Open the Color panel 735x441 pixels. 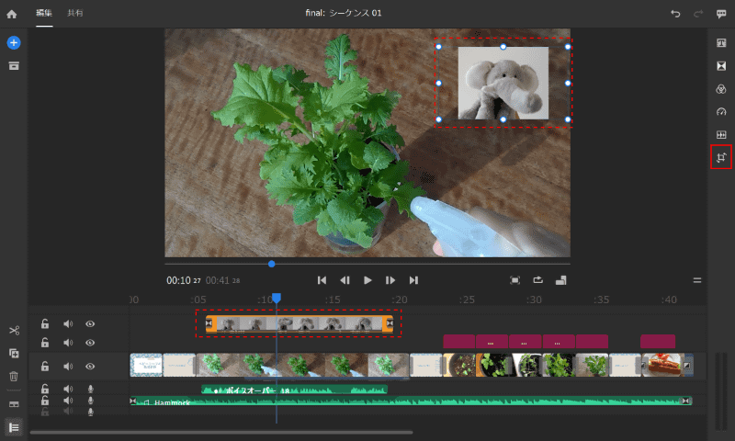[x=721, y=89]
